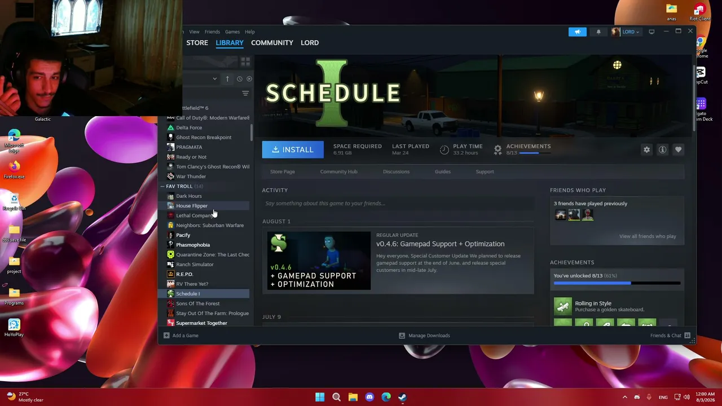Open advanced library filter options

(x=245, y=93)
